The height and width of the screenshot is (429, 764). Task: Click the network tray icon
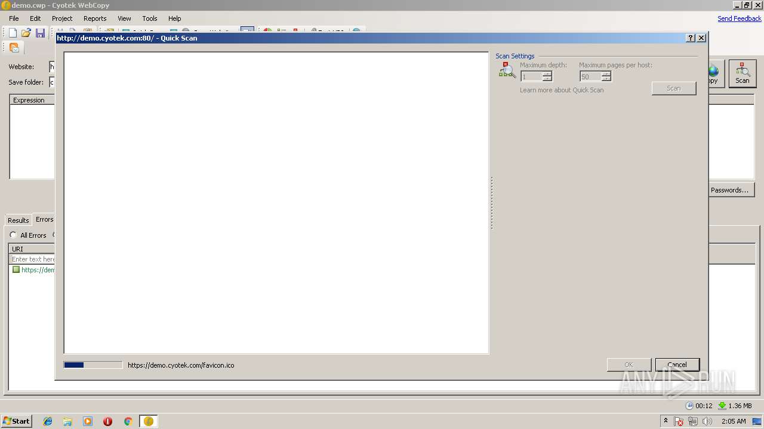(x=693, y=421)
